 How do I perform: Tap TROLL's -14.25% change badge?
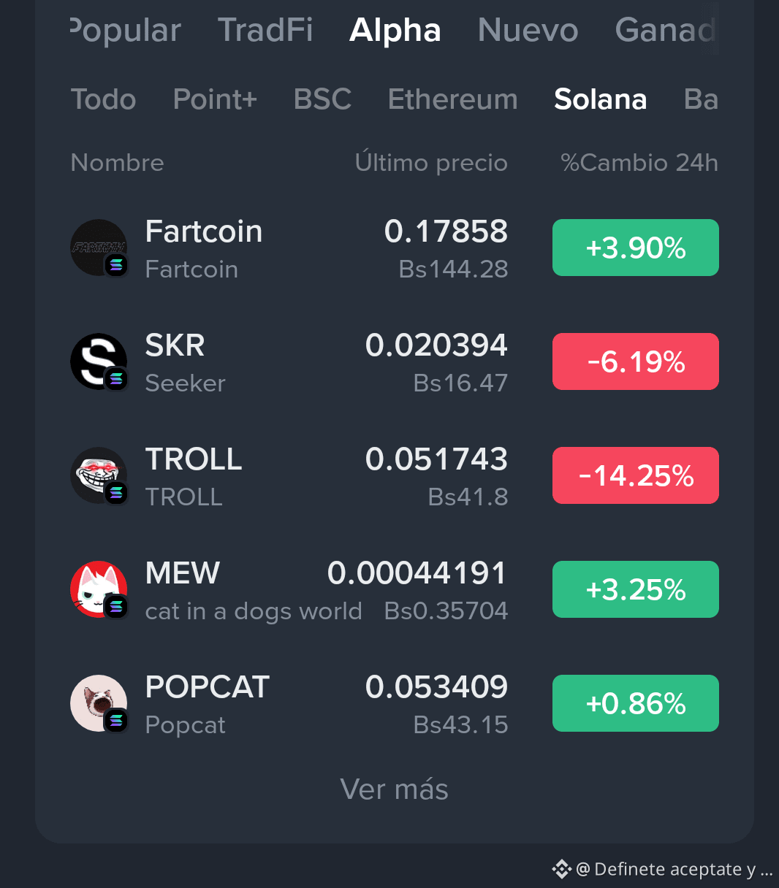coord(636,475)
